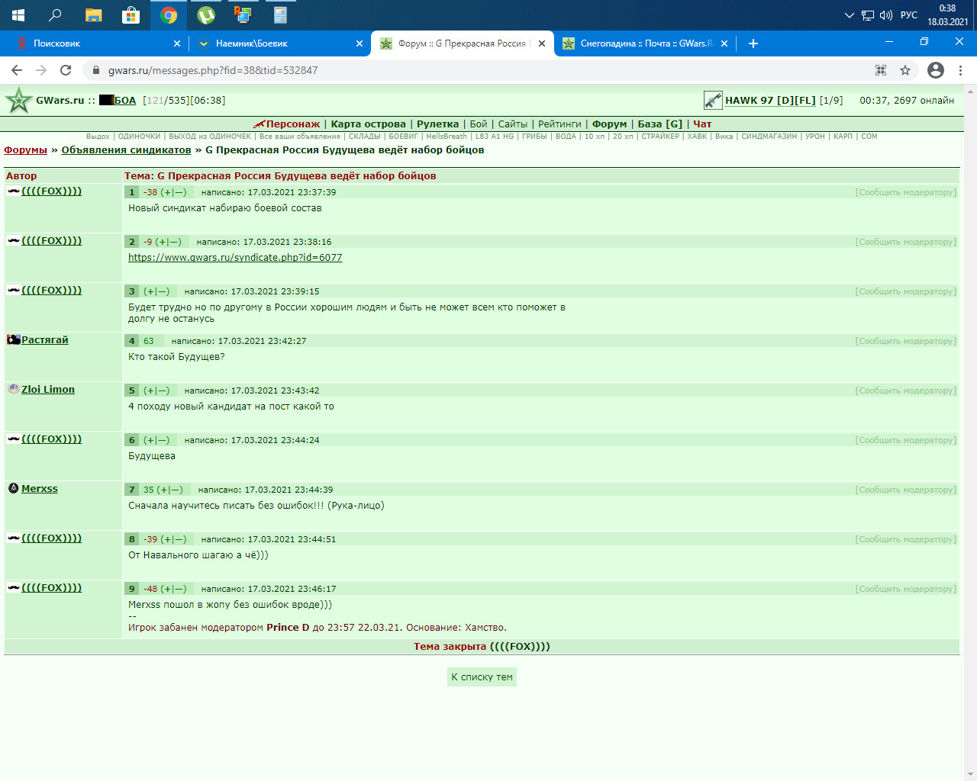Open Merxss author profile link
Viewport: 977px width, 781px height.
tap(40, 489)
